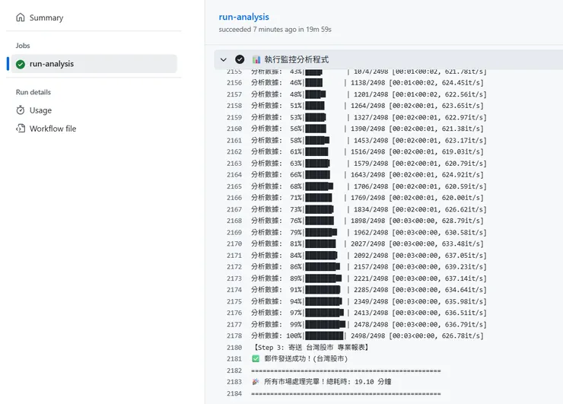Click the 執行監控分析程式 step title
This screenshot has height=404, width=563.
(297, 59)
